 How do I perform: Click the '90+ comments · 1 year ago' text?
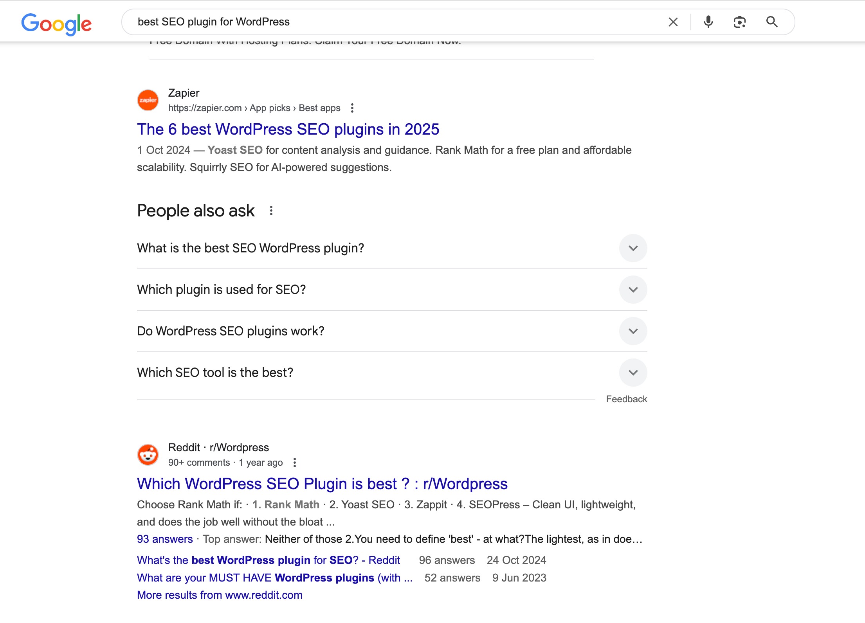[225, 463]
